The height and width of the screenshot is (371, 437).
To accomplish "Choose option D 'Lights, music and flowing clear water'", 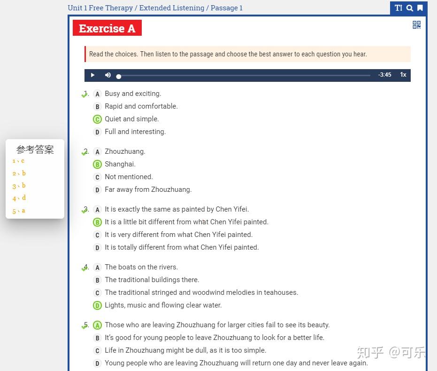I will point(97,305).
